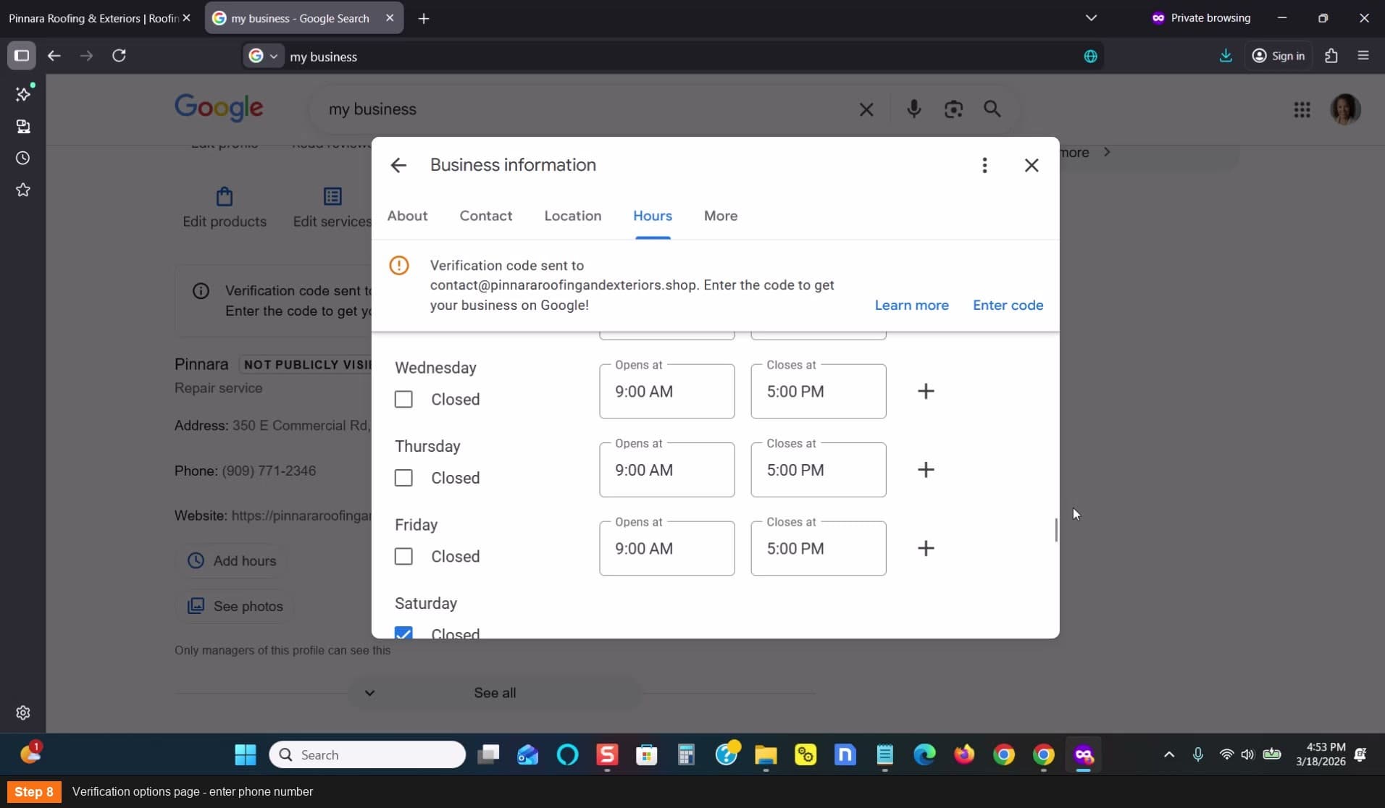Image resolution: width=1385 pixels, height=808 pixels.
Task: Go back using dialog back arrow
Action: pyautogui.click(x=398, y=165)
